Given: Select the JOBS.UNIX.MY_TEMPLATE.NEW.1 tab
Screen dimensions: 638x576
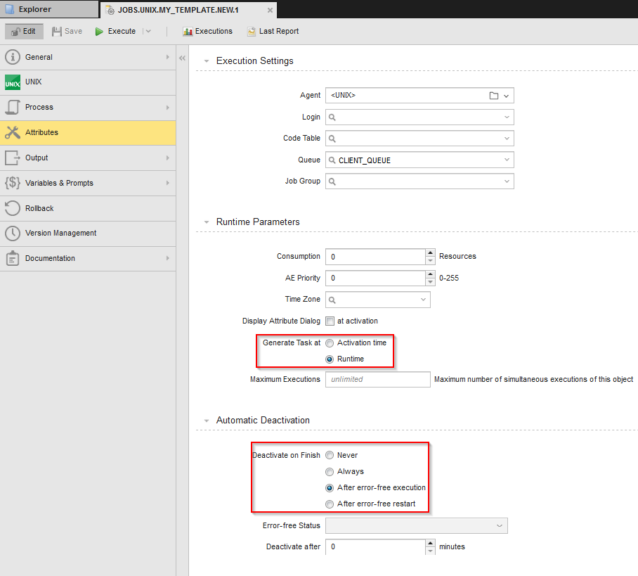Looking at the screenshot, I should click(179, 11).
